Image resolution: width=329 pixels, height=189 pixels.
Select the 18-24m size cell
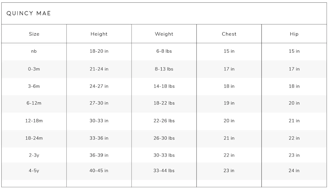tap(34, 138)
